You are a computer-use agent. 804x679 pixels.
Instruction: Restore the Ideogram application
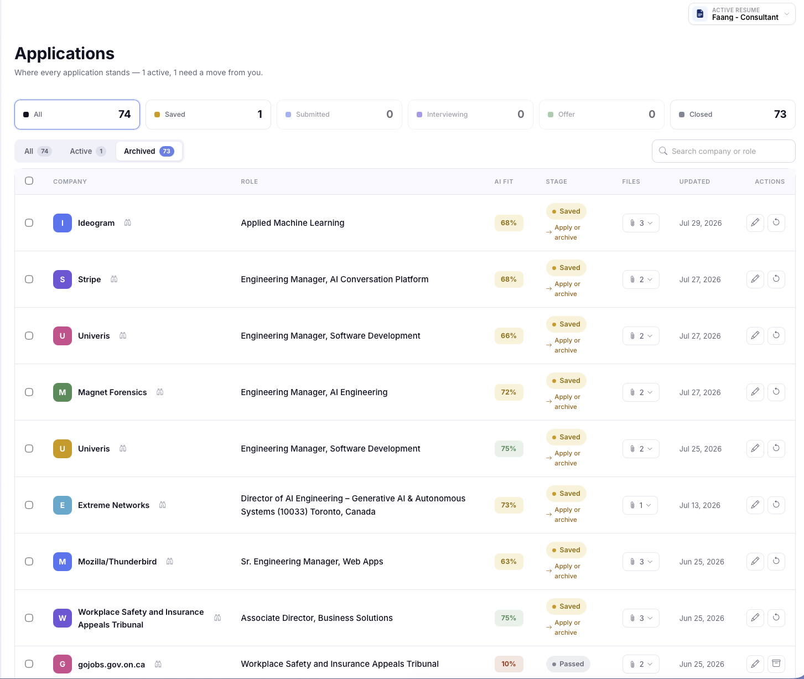pos(776,222)
